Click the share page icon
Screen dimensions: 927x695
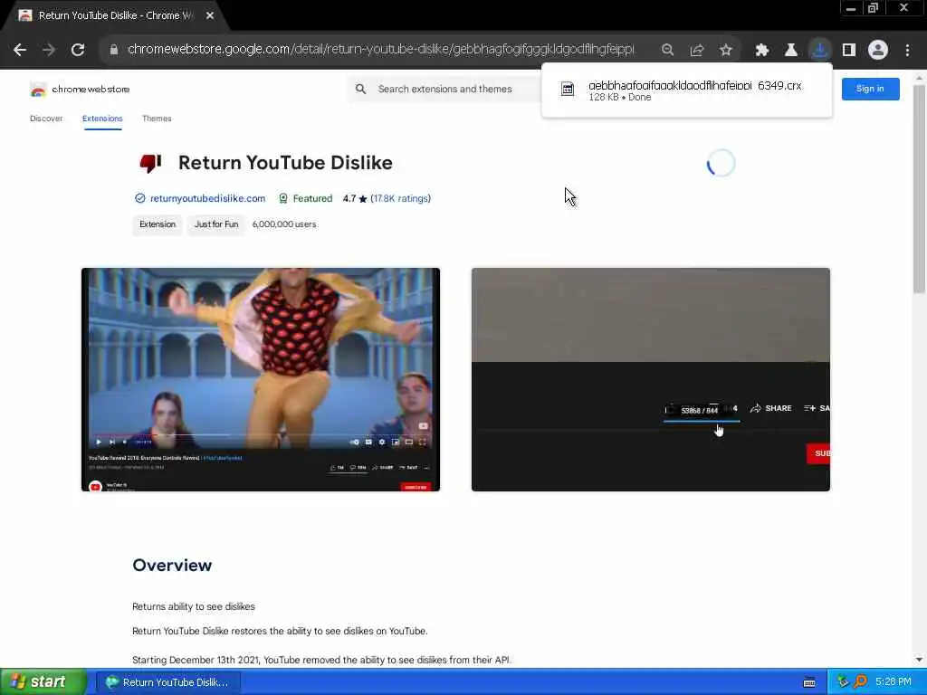(697, 50)
